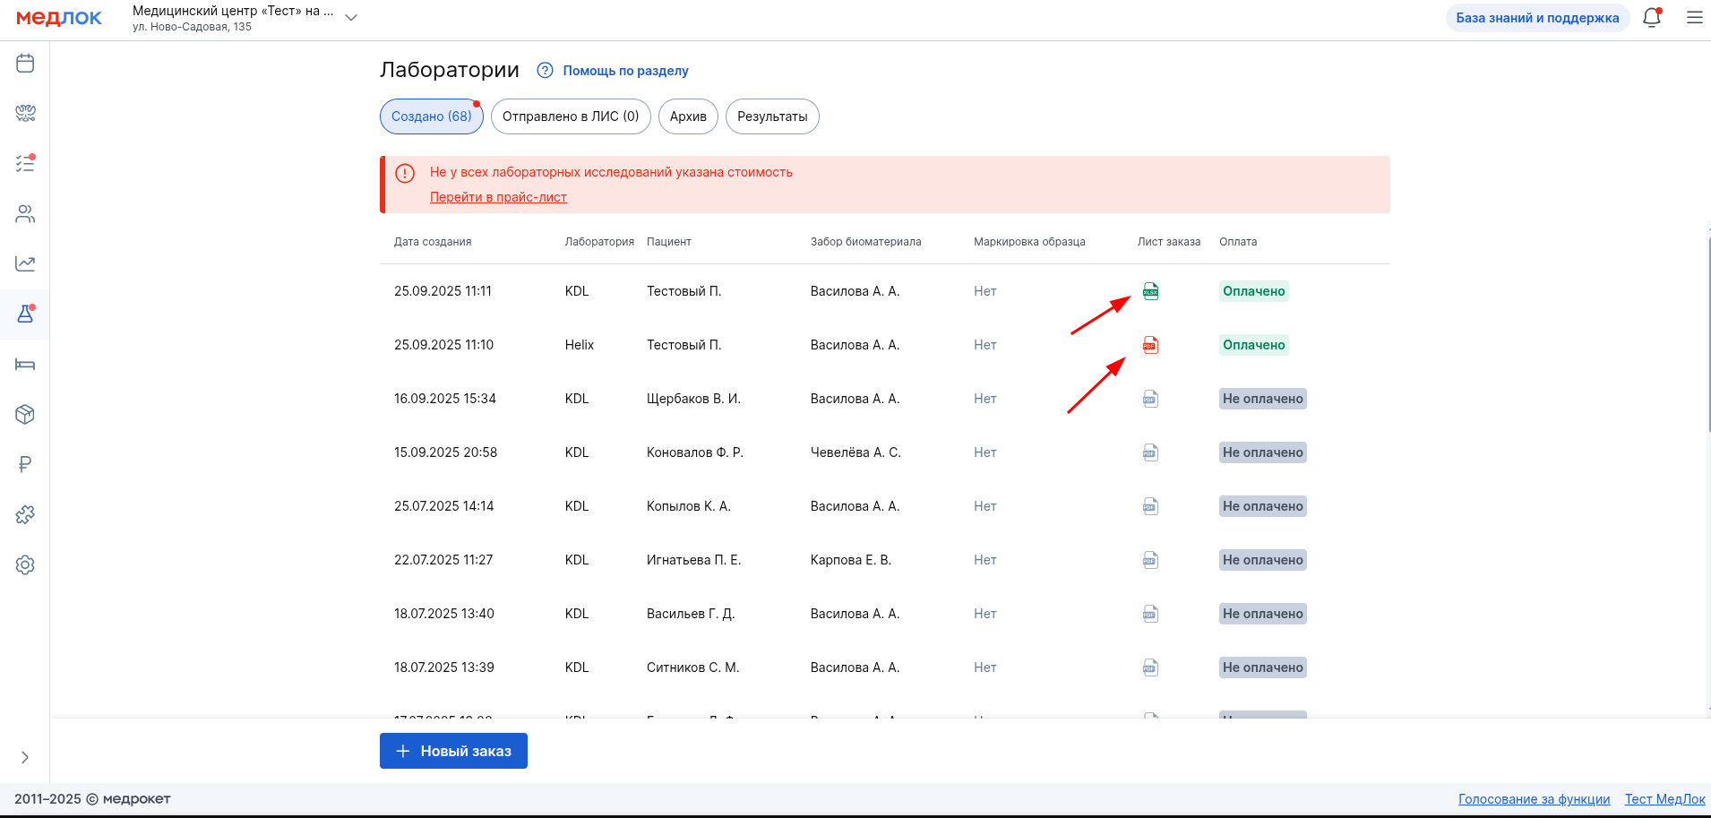Click the Щербаков В. И. order row

(x=693, y=399)
